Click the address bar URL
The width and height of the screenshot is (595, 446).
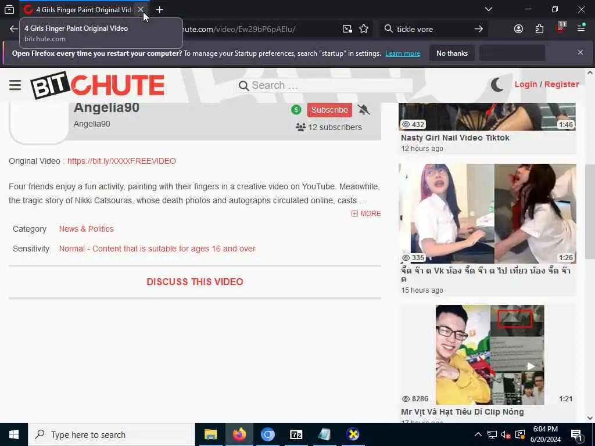coord(239,29)
